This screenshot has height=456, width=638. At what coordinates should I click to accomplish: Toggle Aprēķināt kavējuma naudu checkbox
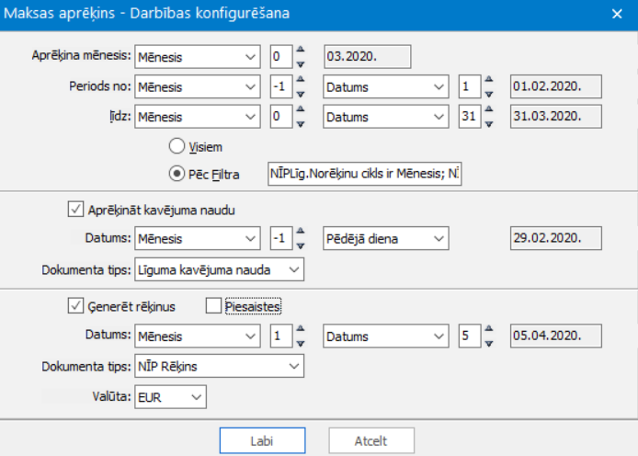pos(75,210)
